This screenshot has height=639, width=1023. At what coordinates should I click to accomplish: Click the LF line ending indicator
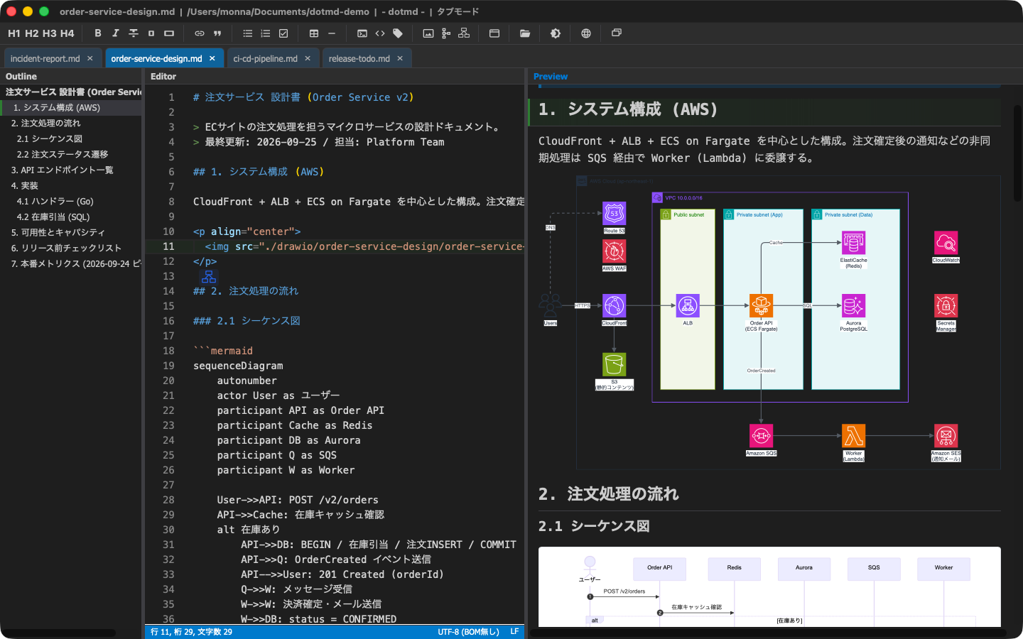pyautogui.click(x=514, y=632)
